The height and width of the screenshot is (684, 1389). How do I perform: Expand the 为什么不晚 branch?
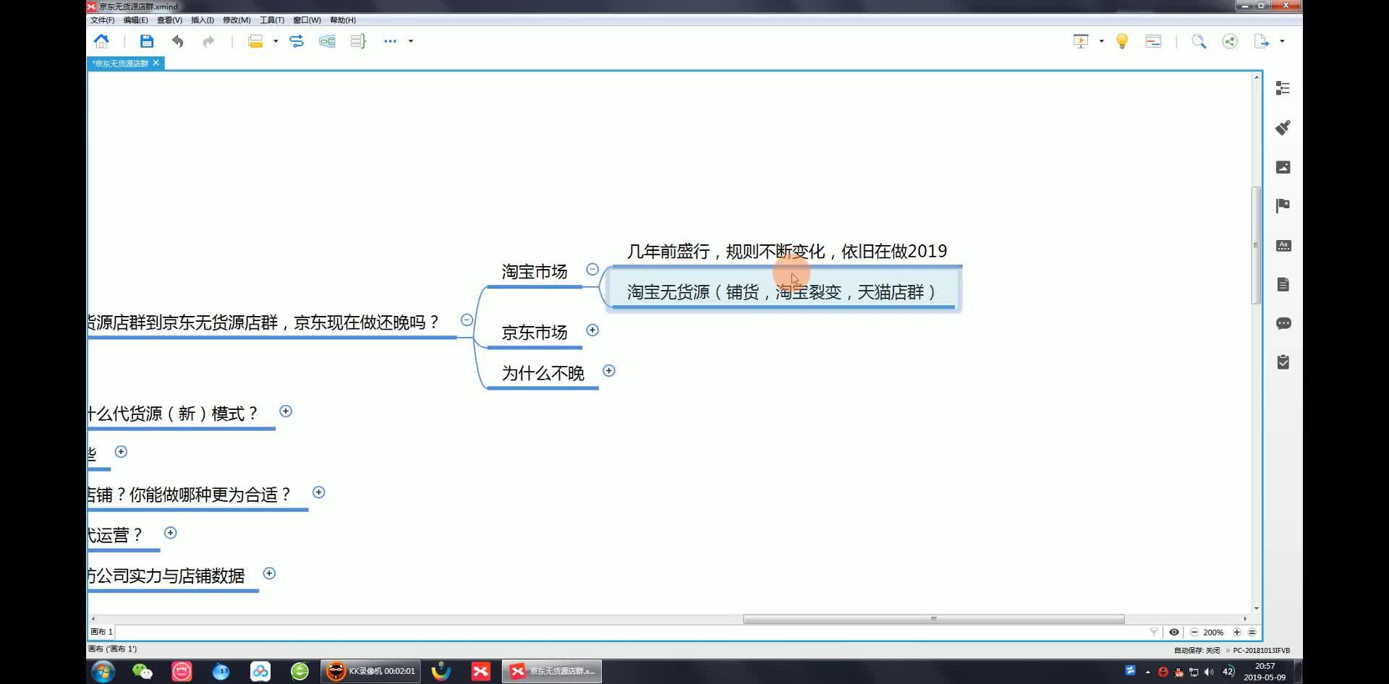609,370
